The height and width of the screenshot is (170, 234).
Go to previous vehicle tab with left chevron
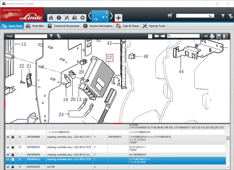coord(90,16)
